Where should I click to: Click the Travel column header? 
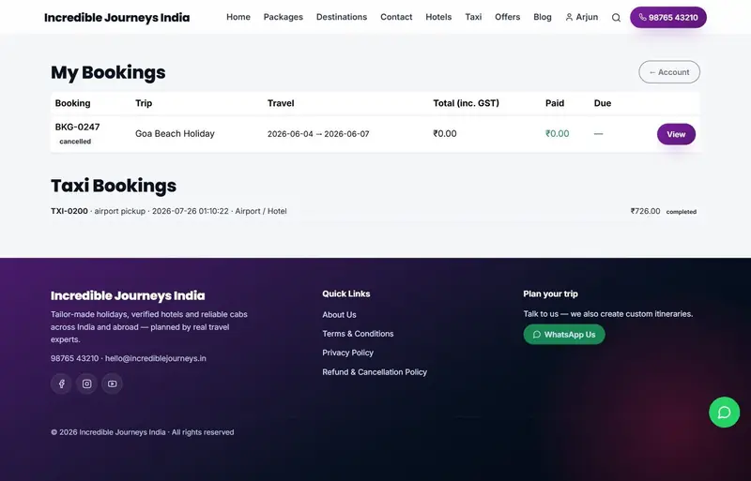pos(281,103)
